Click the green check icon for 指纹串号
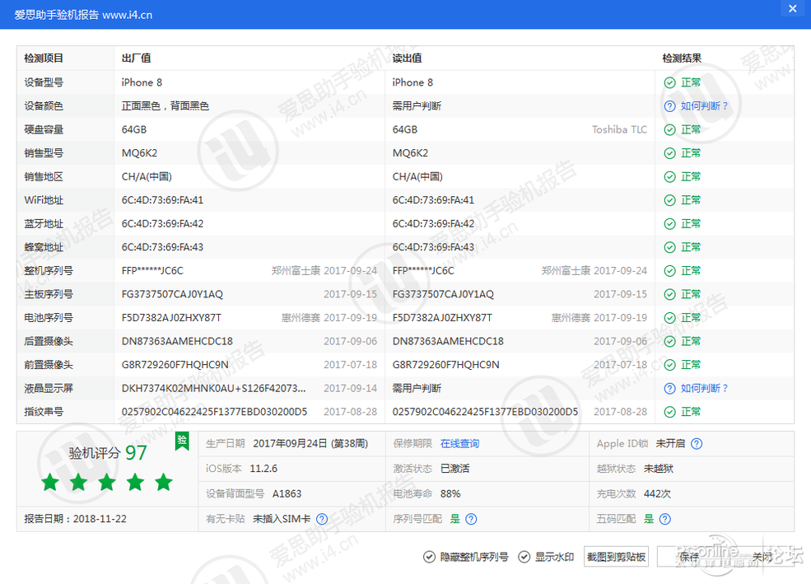The height and width of the screenshot is (584, 811). tap(670, 412)
